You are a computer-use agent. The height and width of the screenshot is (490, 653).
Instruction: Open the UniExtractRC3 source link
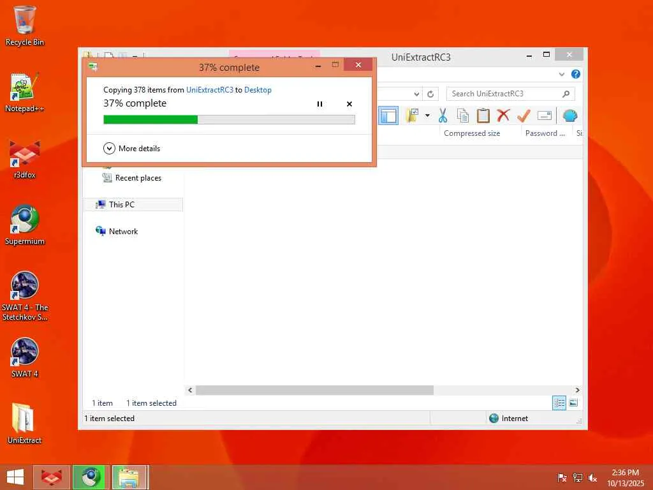click(209, 89)
